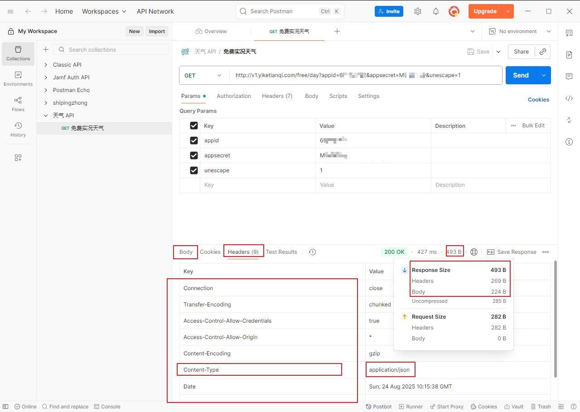580x412 pixels.
Task: Switch to the Authorization tab
Action: (233, 96)
